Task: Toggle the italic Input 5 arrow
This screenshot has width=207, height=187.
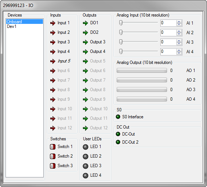Action: pos(53,61)
